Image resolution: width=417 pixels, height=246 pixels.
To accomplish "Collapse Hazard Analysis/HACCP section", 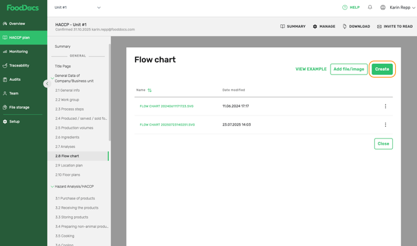I will point(52,186).
